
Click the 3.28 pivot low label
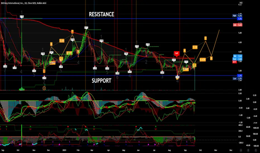[x=15, y=68]
